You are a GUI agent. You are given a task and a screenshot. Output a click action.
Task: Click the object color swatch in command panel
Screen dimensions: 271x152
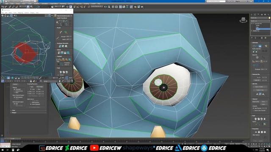[269, 18]
